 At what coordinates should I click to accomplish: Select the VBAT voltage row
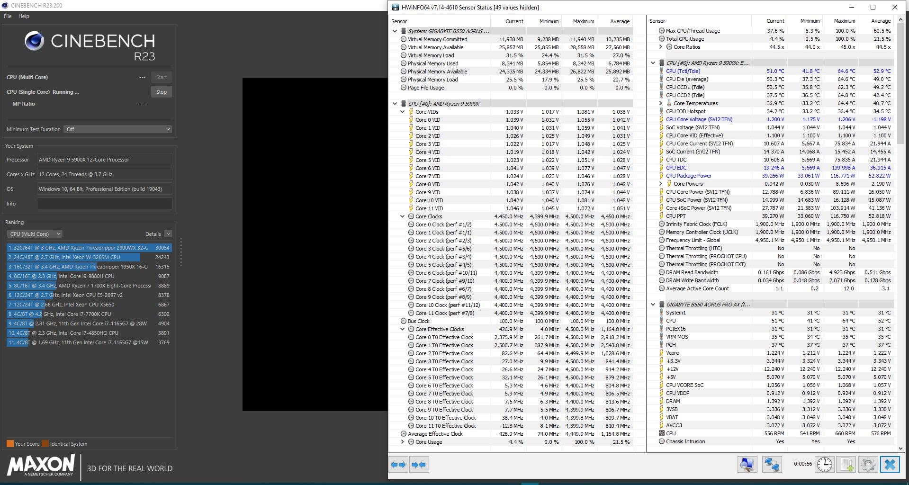(x=771, y=417)
